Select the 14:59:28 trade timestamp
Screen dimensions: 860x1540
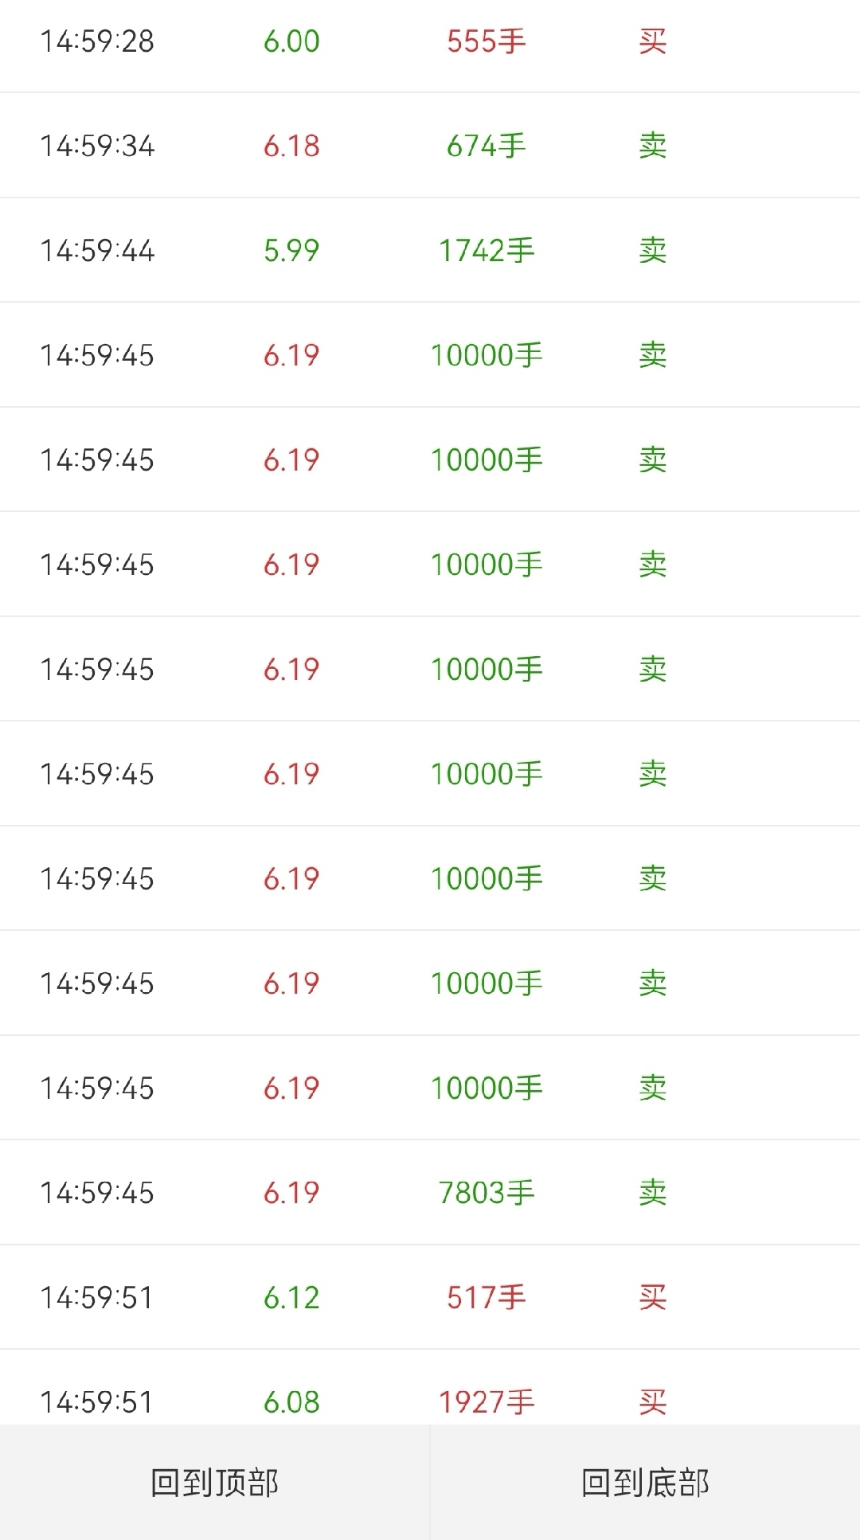click(x=97, y=41)
